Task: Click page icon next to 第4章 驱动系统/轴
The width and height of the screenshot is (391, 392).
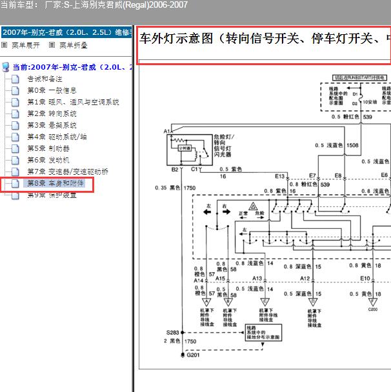Action: (15, 137)
